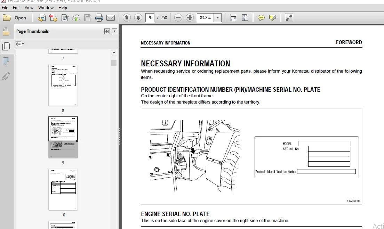Click the zoom percentage field

click(x=206, y=18)
